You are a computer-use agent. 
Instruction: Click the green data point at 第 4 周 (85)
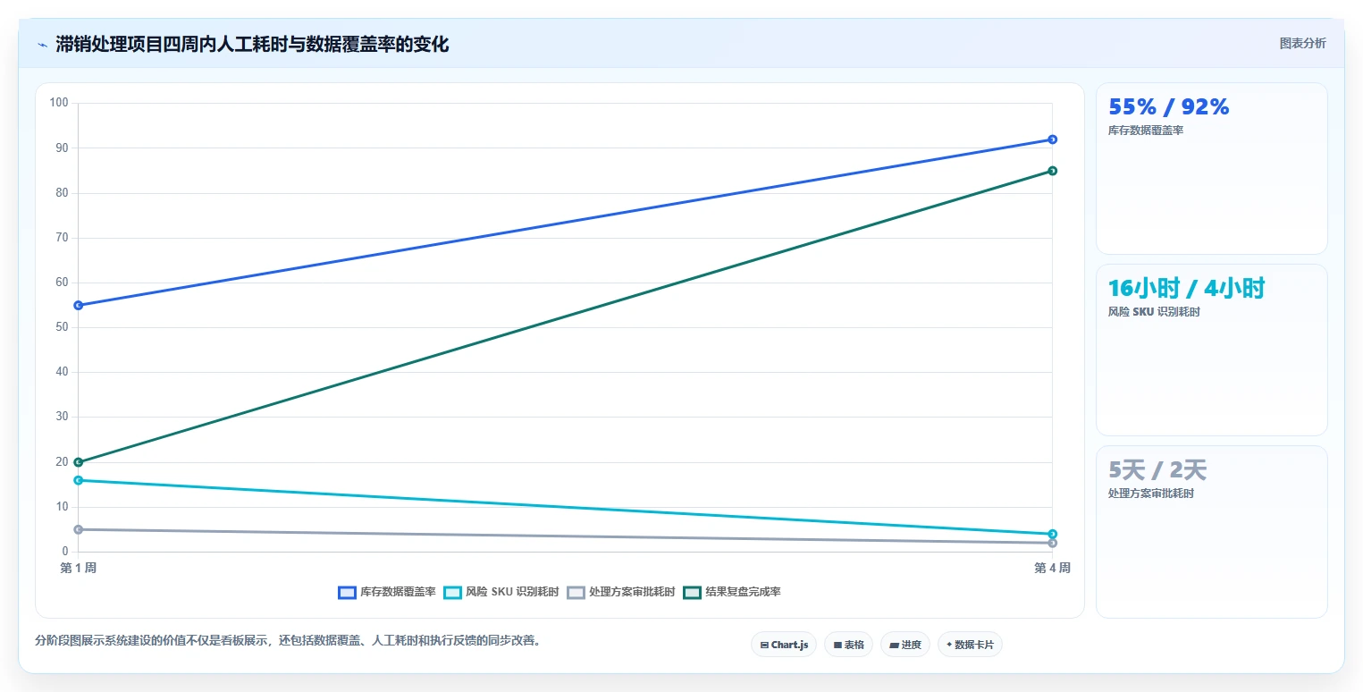(x=1052, y=171)
